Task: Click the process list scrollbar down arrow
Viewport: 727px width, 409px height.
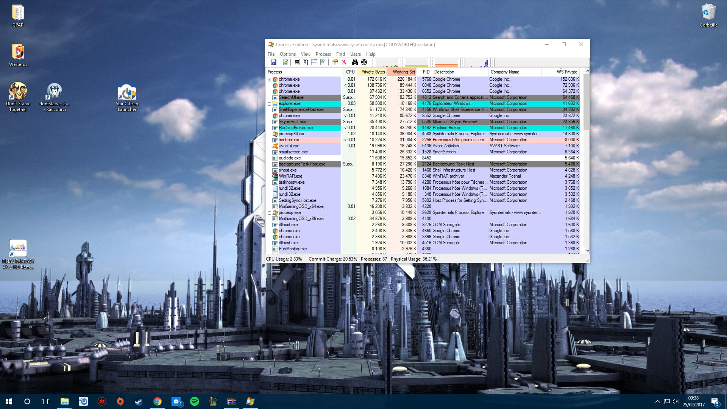Action: (587, 250)
